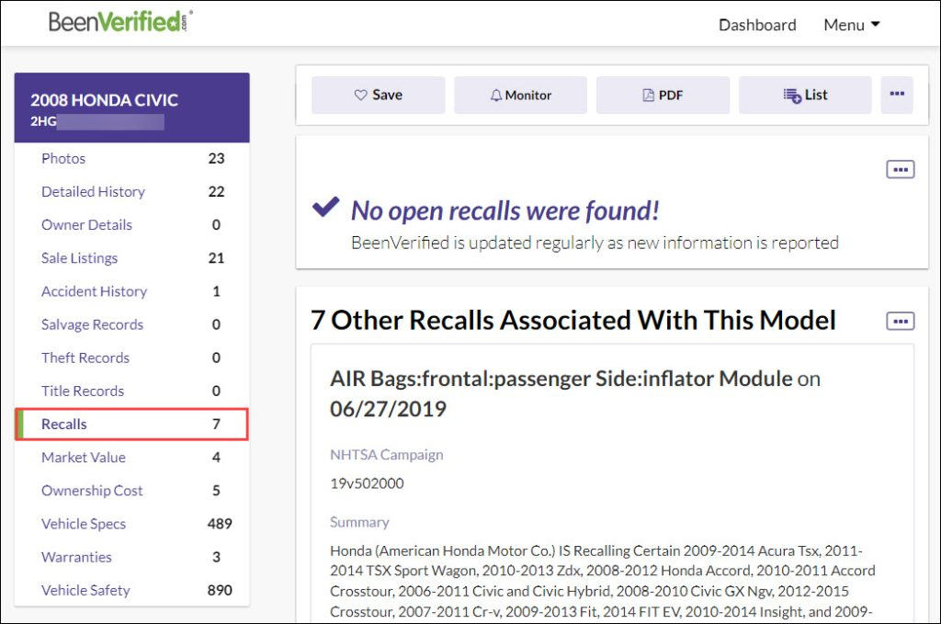Open Vehicle Safety section
This screenshot has height=624, width=941.
85,590
